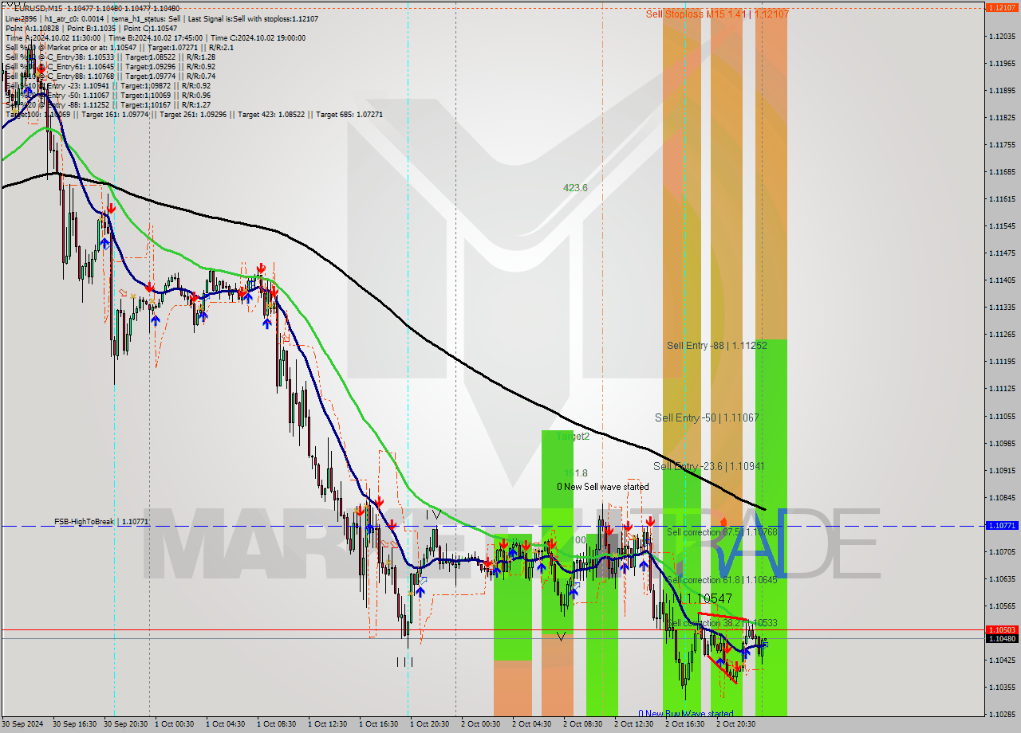Click the 423.6 Fibonacci label
This screenshot has width=1021, height=733.
pos(575,188)
